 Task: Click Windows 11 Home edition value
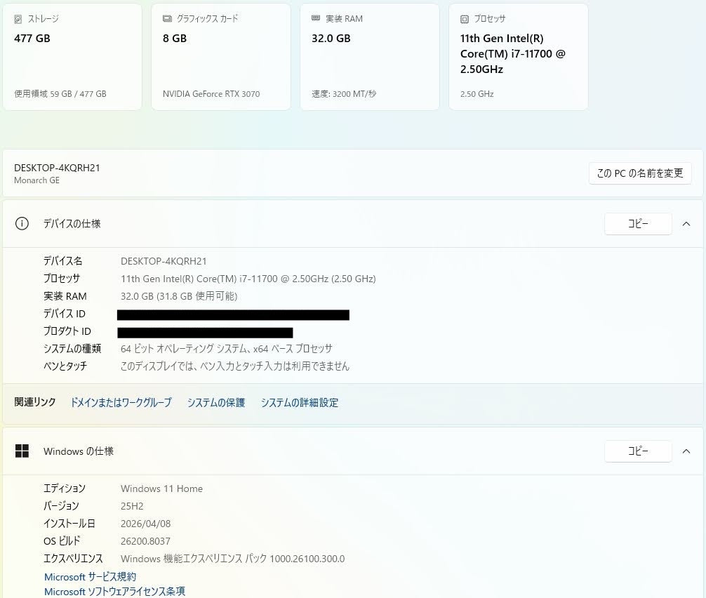click(161, 489)
